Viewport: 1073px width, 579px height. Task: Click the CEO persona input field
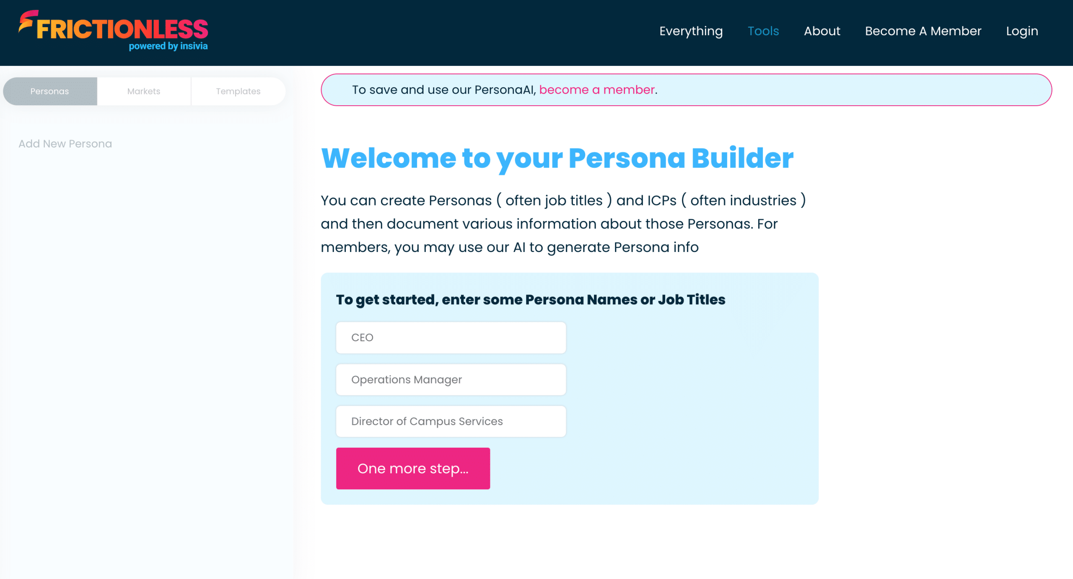(x=452, y=337)
